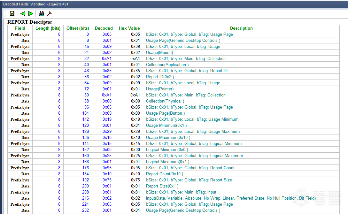Click the REPORT Descriptor heading
This screenshot has width=348, height=214.
tap(30, 22)
